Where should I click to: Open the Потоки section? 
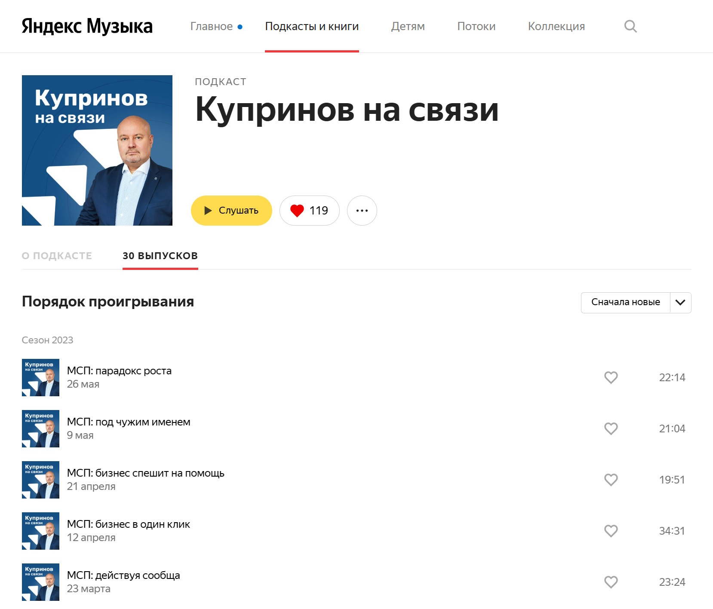click(x=476, y=27)
